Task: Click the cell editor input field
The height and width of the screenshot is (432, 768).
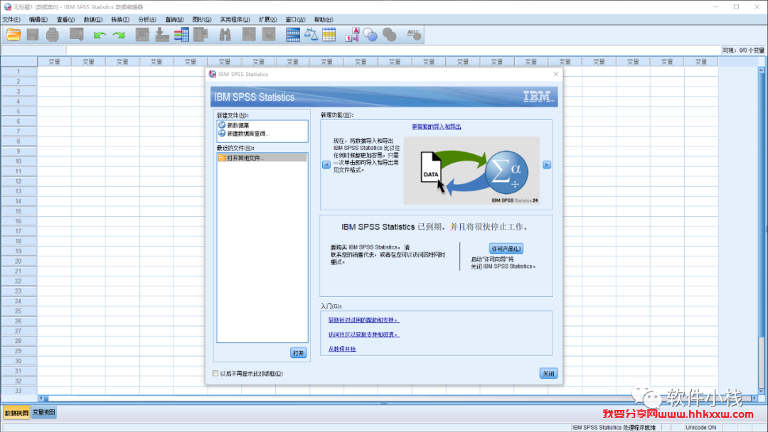Action: point(393,50)
